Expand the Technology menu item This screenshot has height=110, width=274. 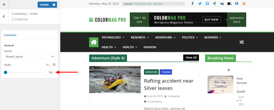pyautogui.click(x=113, y=37)
